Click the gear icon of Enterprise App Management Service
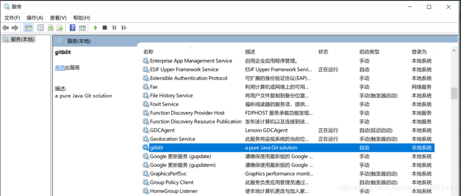 click(x=146, y=61)
